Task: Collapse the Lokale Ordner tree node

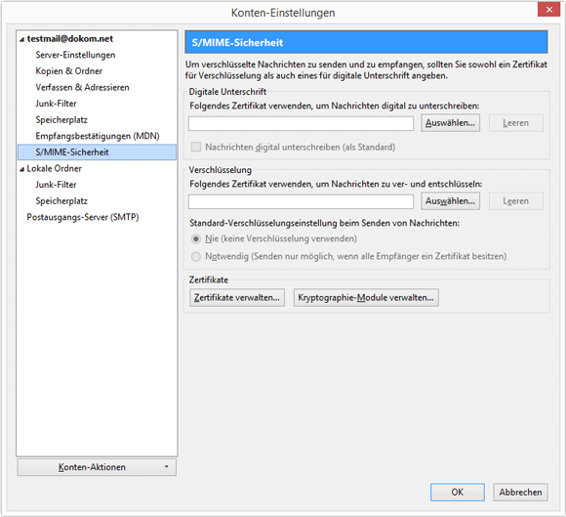Action: [22, 169]
